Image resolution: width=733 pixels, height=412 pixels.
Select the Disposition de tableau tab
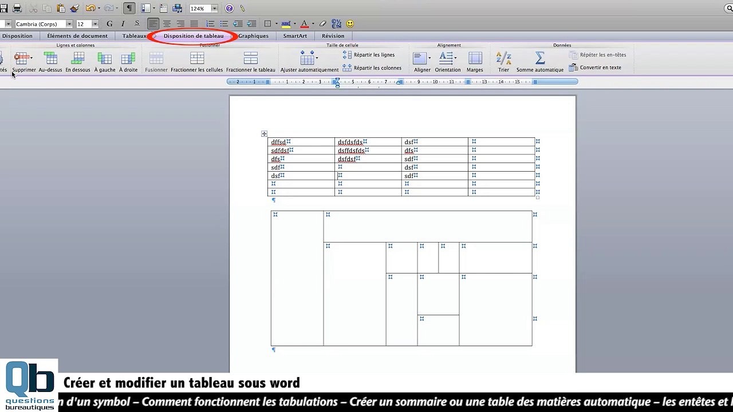[194, 36]
